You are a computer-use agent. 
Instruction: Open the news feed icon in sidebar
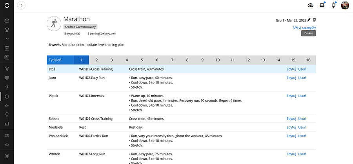[x=7, y=57]
